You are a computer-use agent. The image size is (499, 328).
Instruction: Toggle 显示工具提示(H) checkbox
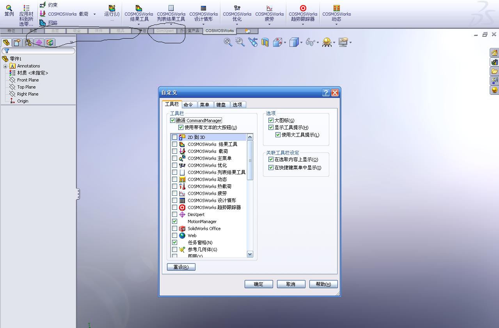[271, 128]
